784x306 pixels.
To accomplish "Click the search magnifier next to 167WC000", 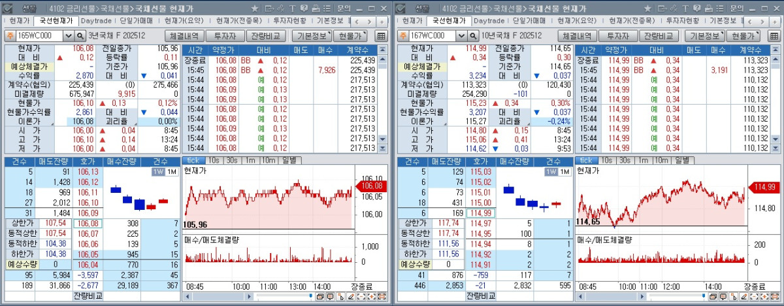I will point(473,36).
